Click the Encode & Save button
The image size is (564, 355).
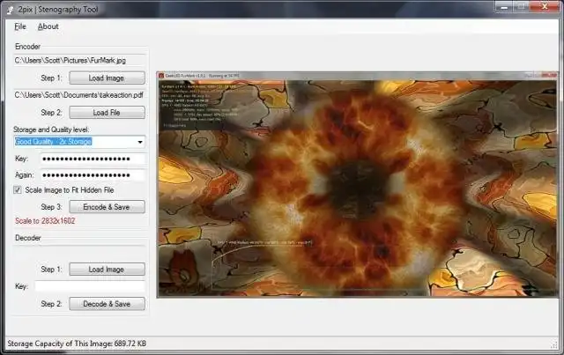pos(107,207)
